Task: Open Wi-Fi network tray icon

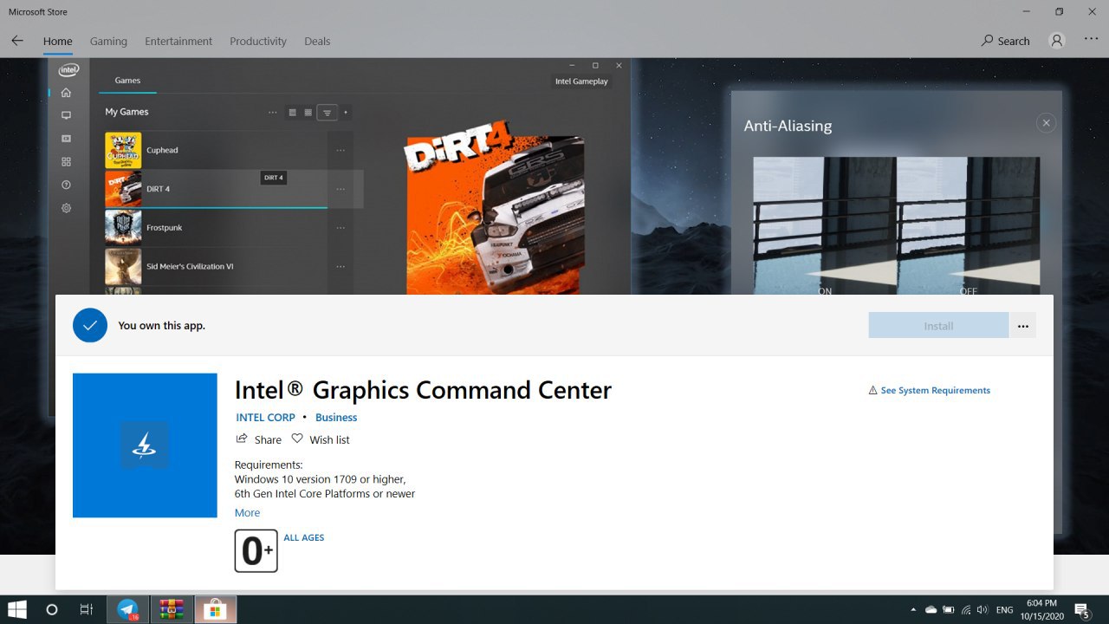Action: (x=967, y=610)
